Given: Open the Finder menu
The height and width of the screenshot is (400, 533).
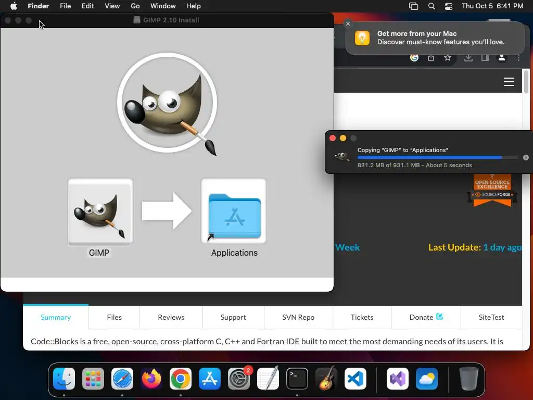Looking at the screenshot, I should click(39, 6).
